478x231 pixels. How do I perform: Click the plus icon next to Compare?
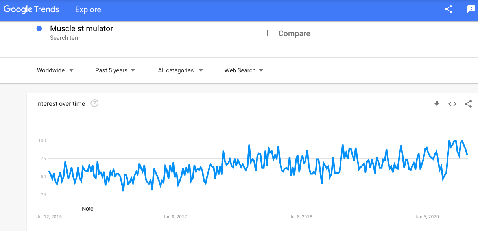coord(268,33)
